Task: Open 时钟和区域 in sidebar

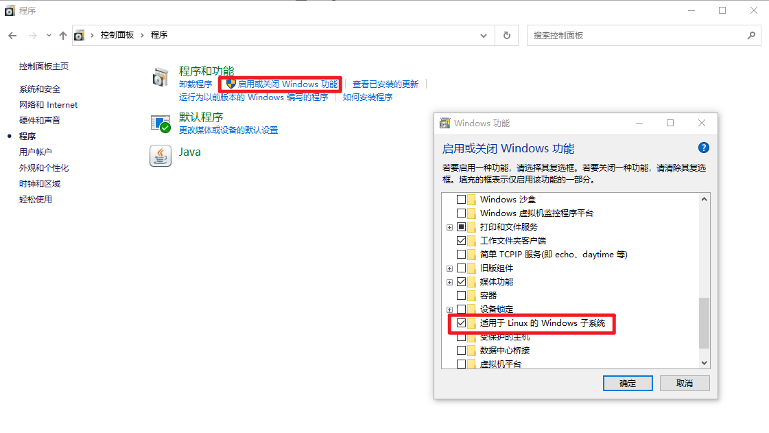Action: tap(40, 183)
